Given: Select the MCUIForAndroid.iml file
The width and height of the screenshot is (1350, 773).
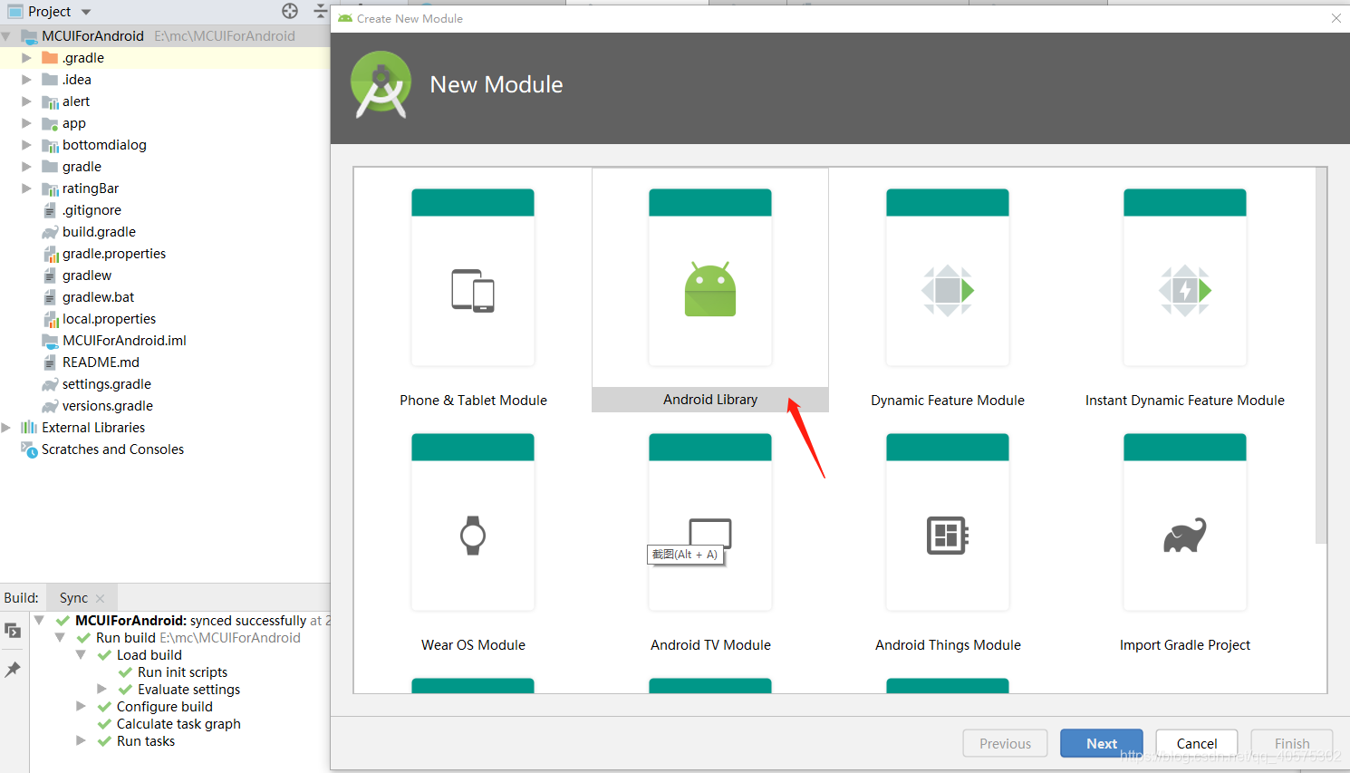Looking at the screenshot, I should 124,341.
